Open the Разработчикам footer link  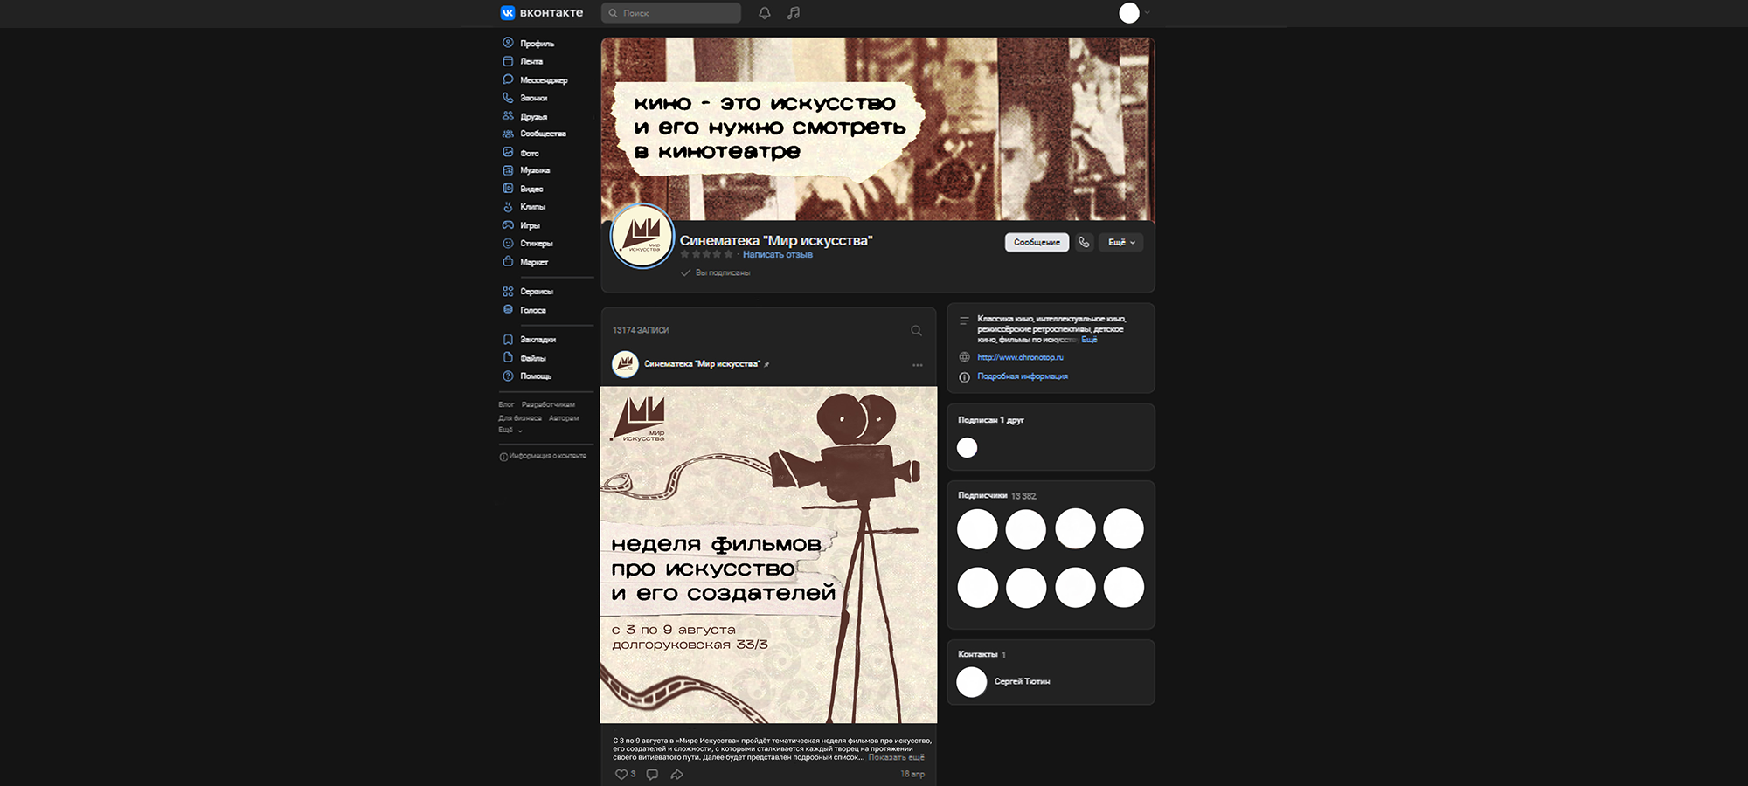click(548, 404)
